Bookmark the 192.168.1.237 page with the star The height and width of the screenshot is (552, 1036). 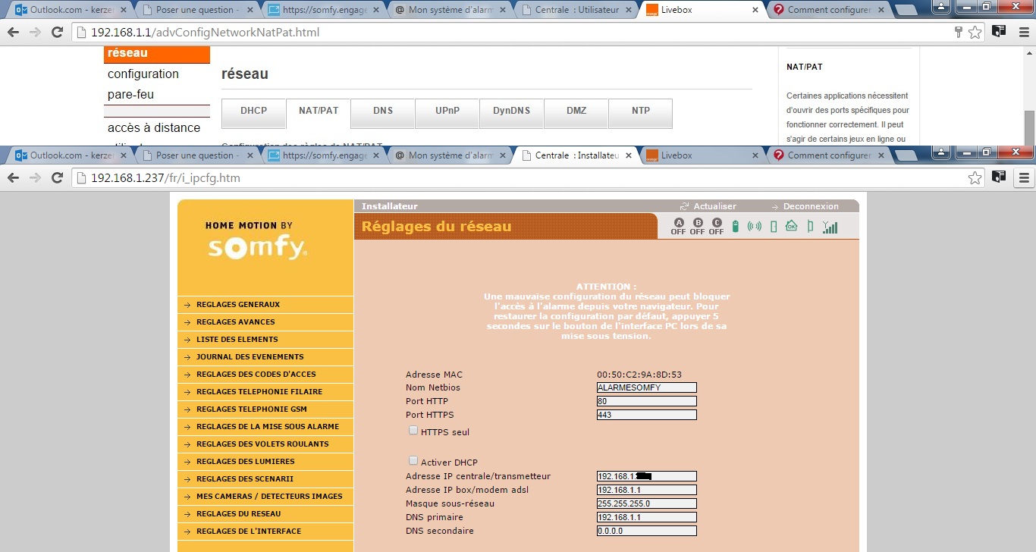tap(975, 178)
